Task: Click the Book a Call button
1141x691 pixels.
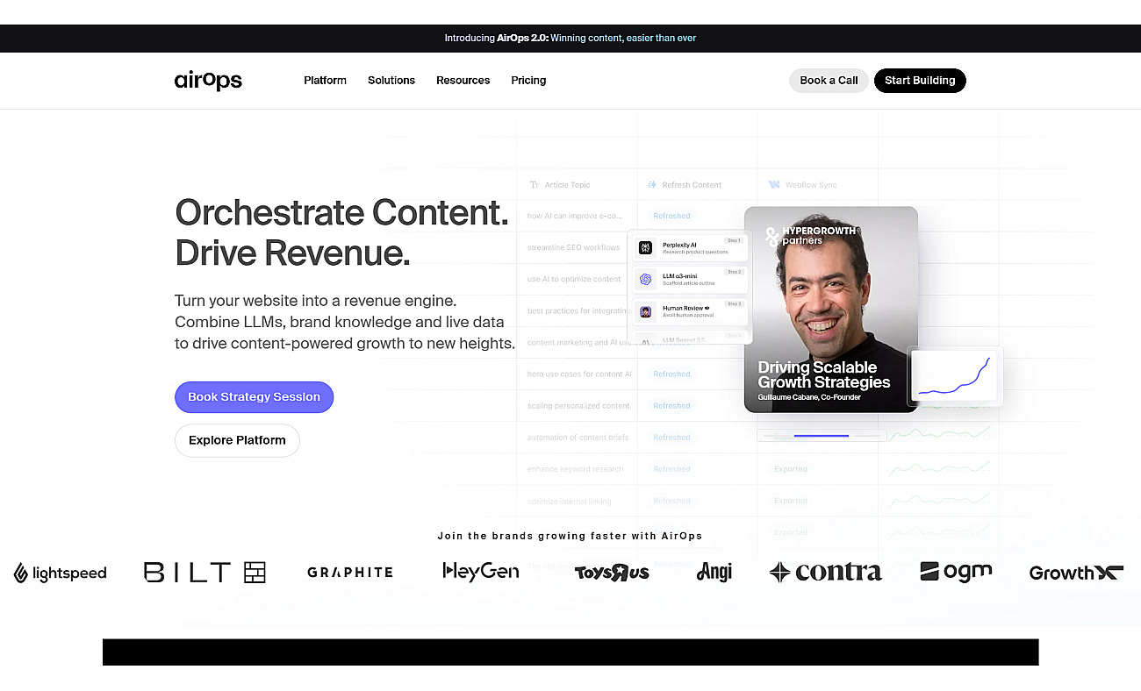Action: coord(829,81)
